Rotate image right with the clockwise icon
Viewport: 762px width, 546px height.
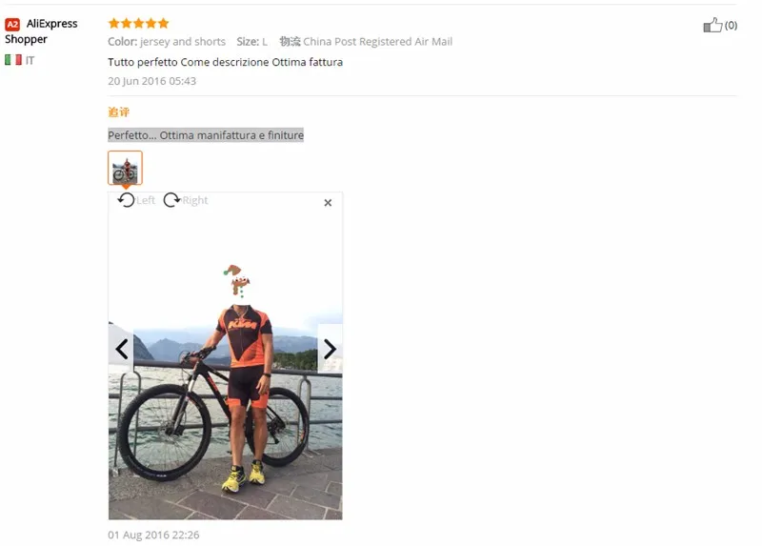point(171,200)
